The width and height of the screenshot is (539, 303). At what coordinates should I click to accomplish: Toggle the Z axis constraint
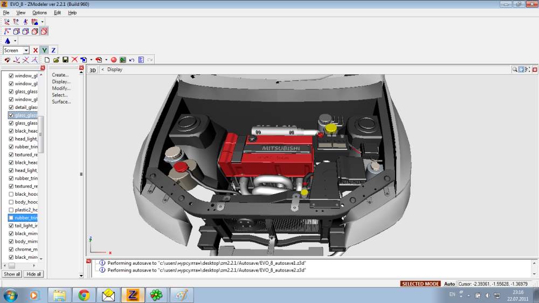coord(53,50)
